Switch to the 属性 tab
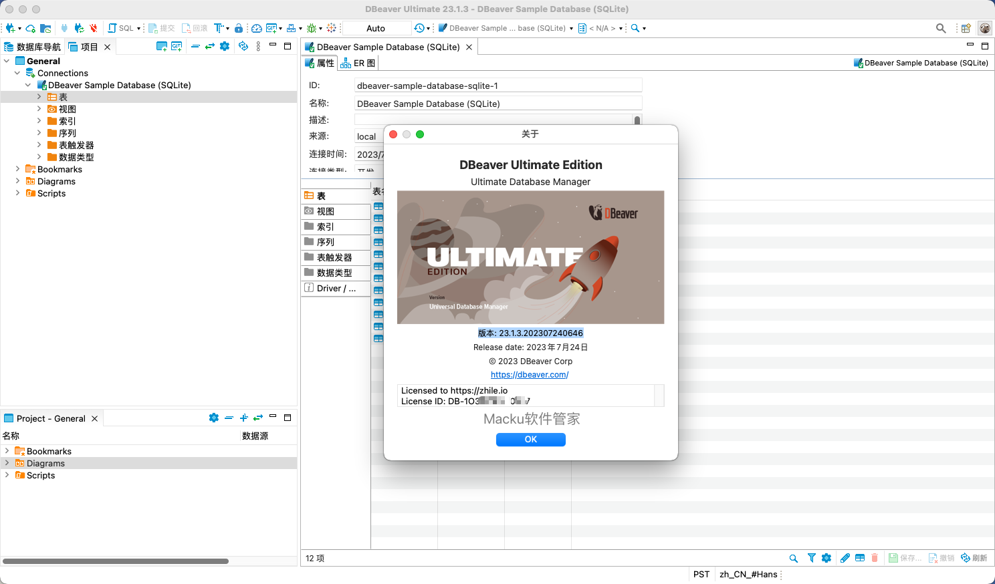Image resolution: width=995 pixels, height=584 pixels. 320,63
